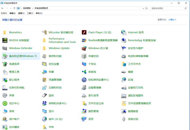Open Flash Player (32 位) icon
Image resolution: width=190 pixels, height=130 pixels.
(x=84, y=32)
